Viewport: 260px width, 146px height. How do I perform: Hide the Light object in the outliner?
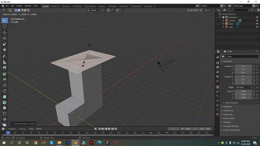pos(257,27)
